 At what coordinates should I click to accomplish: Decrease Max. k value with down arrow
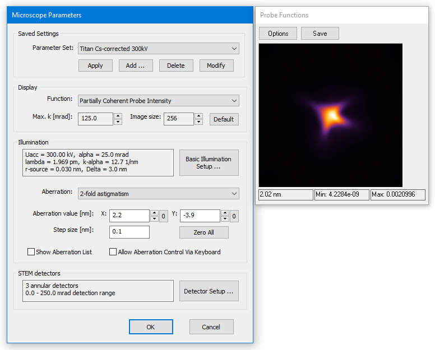118,122
